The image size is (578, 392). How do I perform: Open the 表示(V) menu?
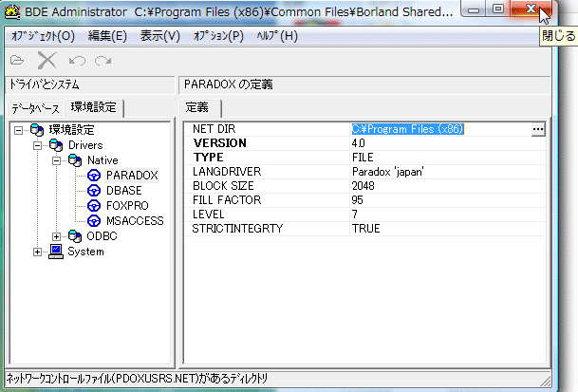click(160, 36)
